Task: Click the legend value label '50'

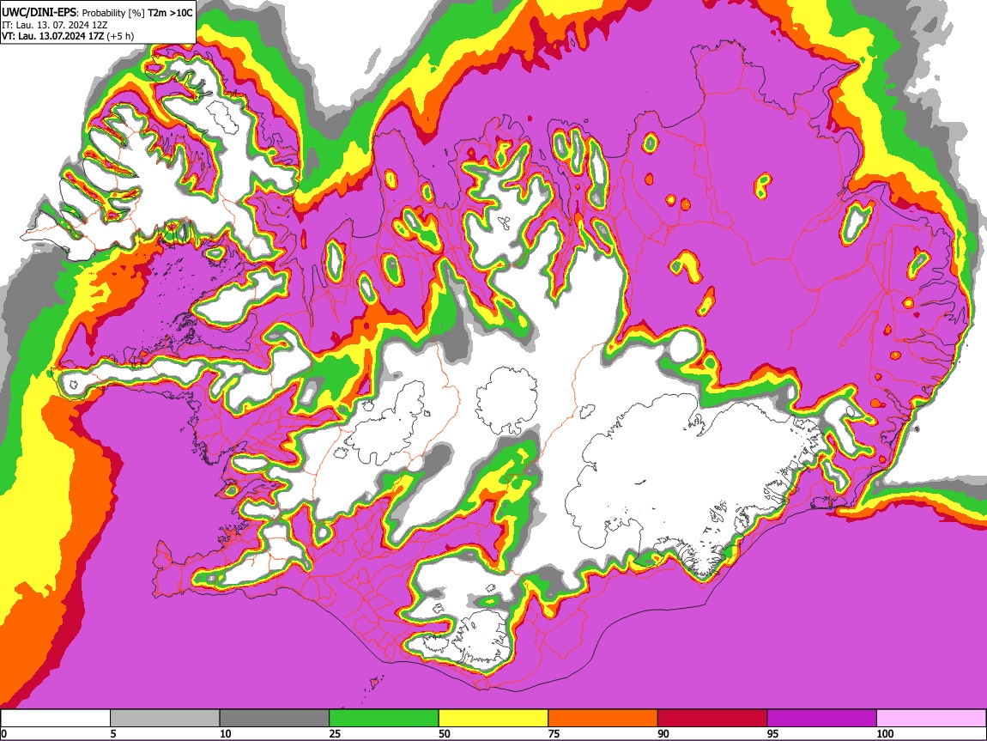Action: [445, 733]
